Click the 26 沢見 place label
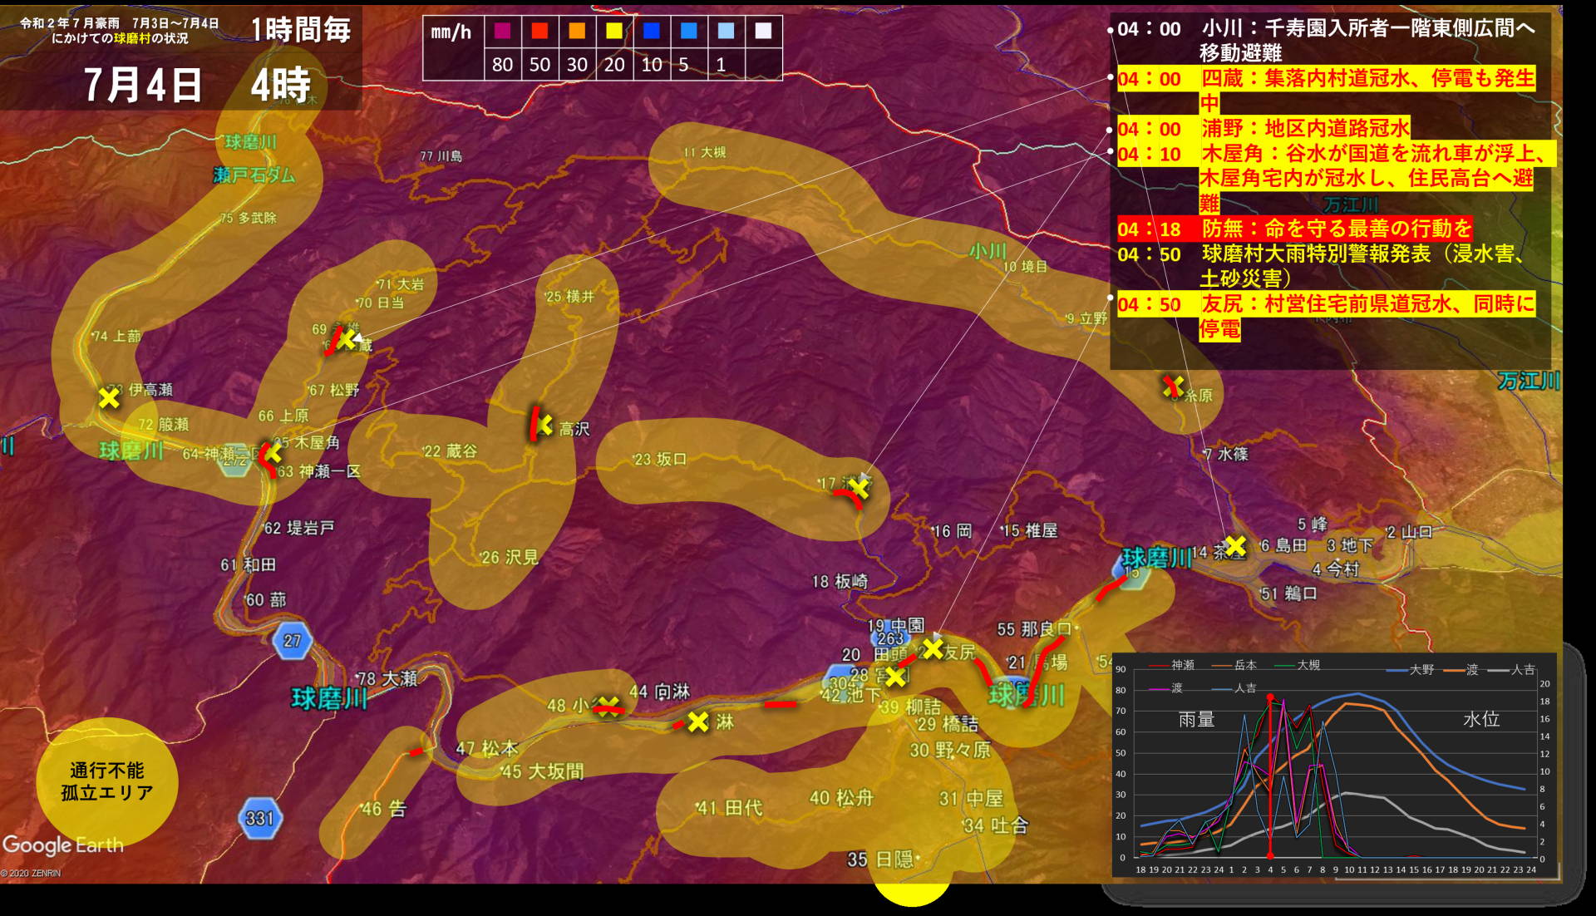Screen dimensions: 1596x916 coord(510,557)
